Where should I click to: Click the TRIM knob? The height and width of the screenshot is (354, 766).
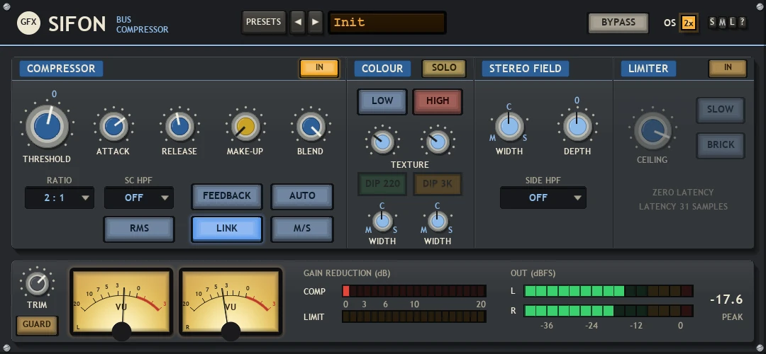pyautogui.click(x=37, y=282)
